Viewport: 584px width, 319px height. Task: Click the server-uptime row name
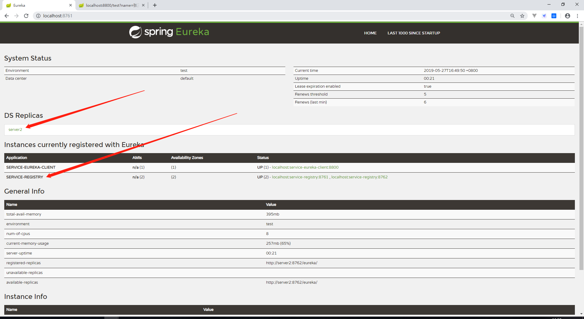point(19,253)
